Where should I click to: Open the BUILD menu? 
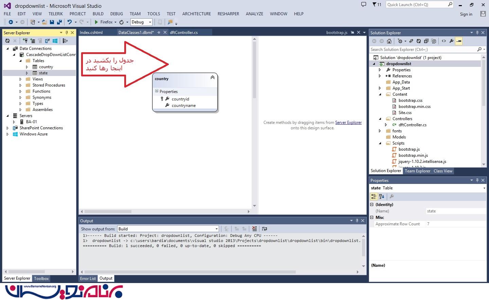(x=98, y=14)
